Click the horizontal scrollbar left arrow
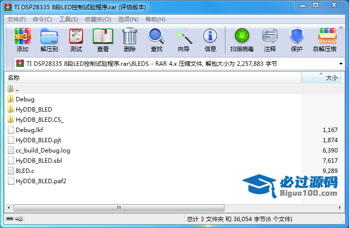 (x=9, y=208)
